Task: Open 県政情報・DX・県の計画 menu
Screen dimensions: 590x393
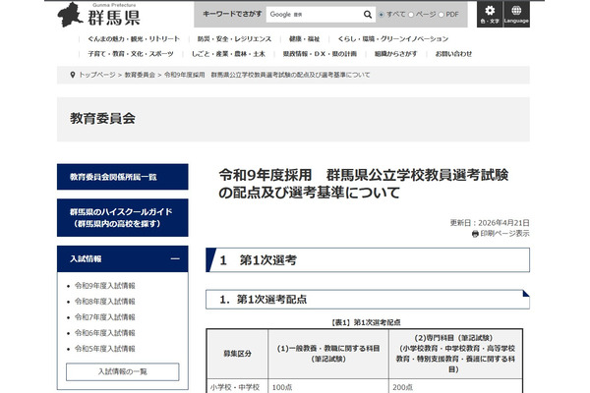Action: pyautogui.click(x=320, y=54)
